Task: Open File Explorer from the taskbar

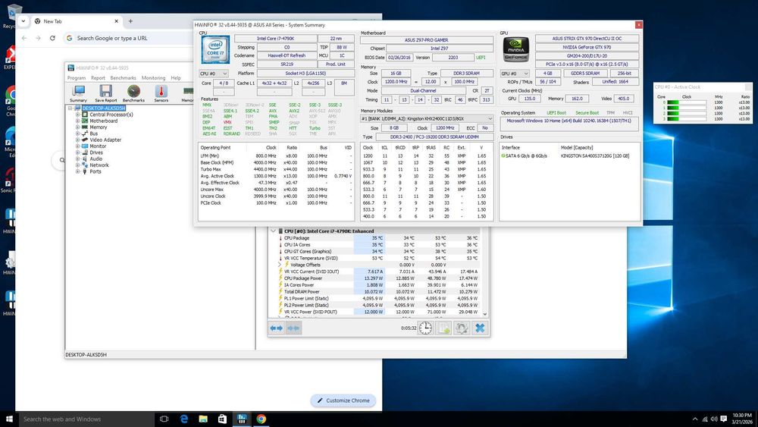Action: [x=203, y=419]
